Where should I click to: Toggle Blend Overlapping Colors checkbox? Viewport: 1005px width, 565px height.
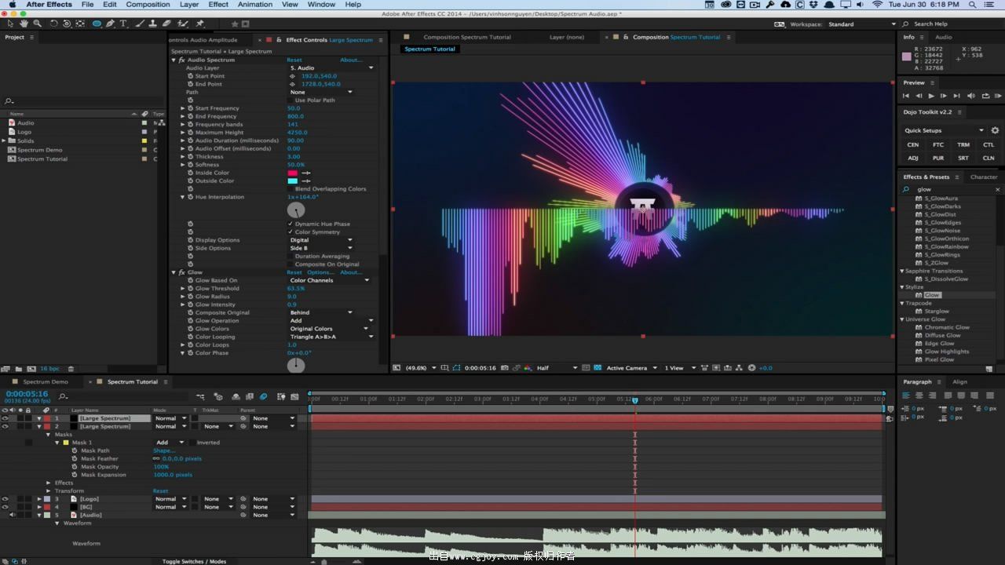click(x=291, y=189)
